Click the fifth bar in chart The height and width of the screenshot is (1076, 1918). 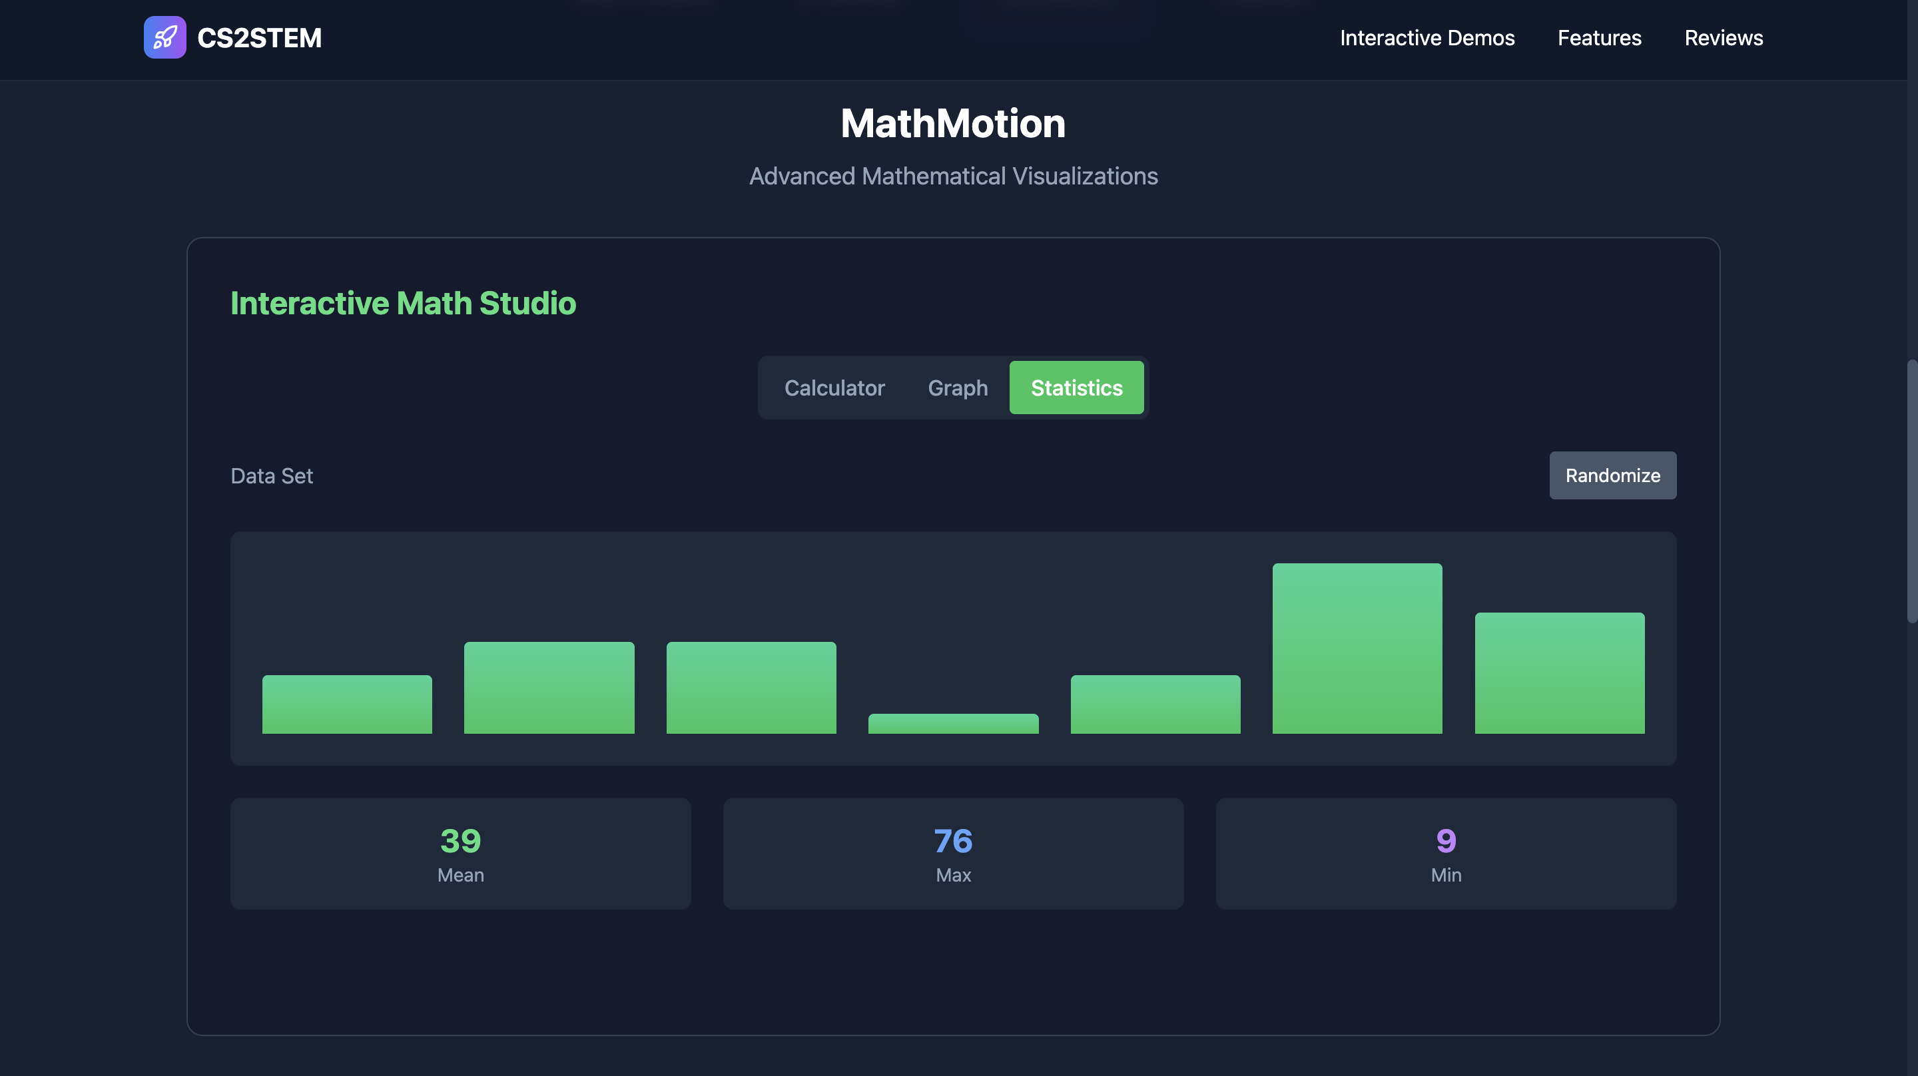(x=1155, y=704)
